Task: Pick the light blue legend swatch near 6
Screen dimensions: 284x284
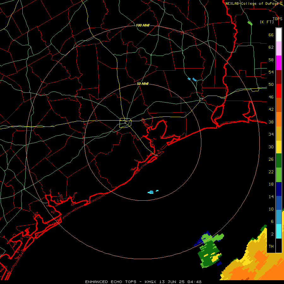Action: click(279, 217)
